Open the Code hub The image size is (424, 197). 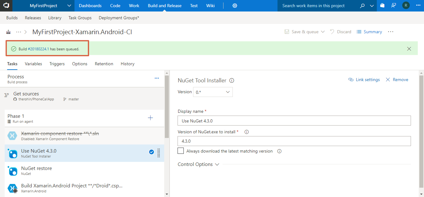coord(115,6)
